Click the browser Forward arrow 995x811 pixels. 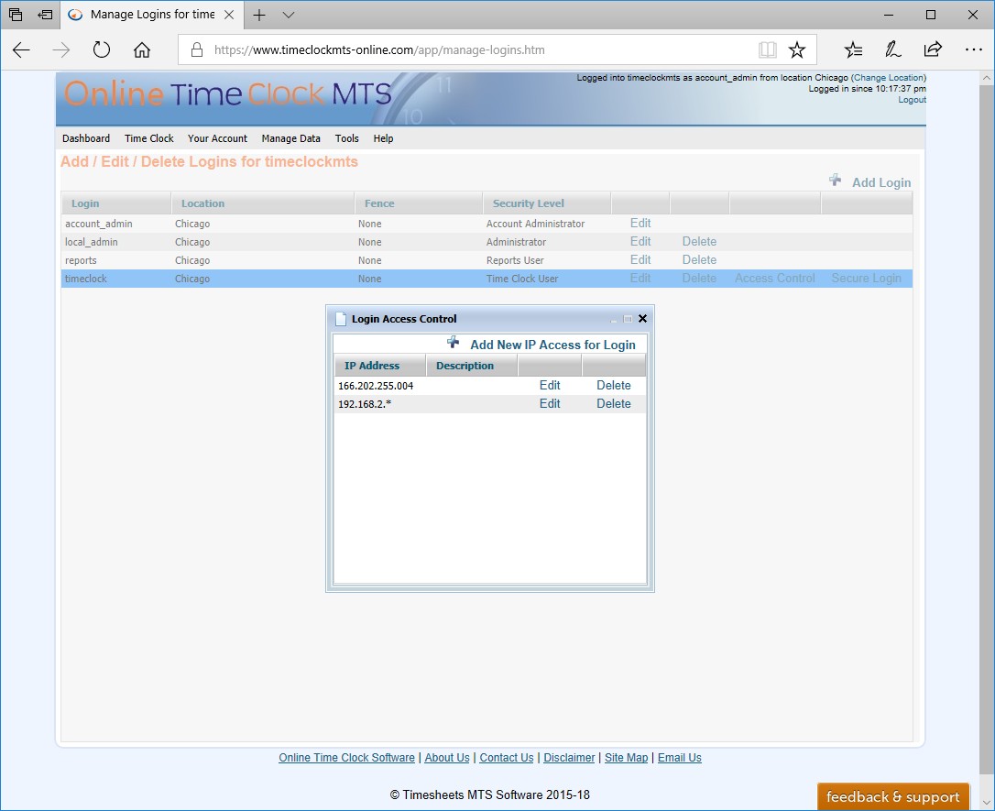coord(60,50)
